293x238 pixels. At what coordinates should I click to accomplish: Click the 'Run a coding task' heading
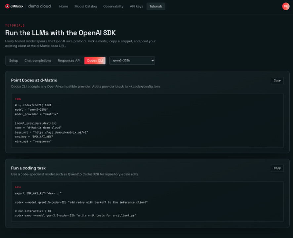pyautogui.click(x=28, y=168)
